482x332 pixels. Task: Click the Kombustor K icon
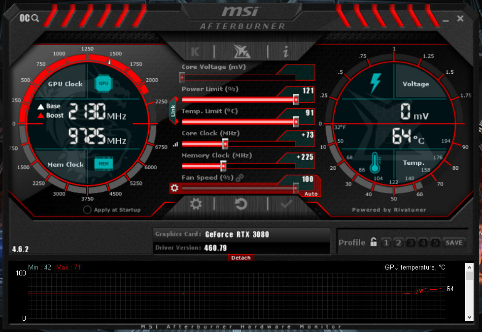pyautogui.click(x=195, y=52)
